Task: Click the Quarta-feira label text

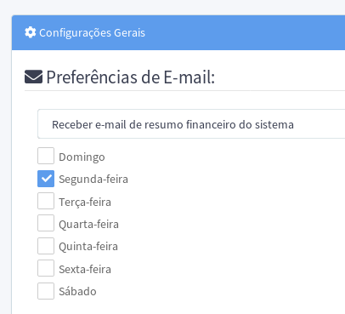Action: point(88,225)
